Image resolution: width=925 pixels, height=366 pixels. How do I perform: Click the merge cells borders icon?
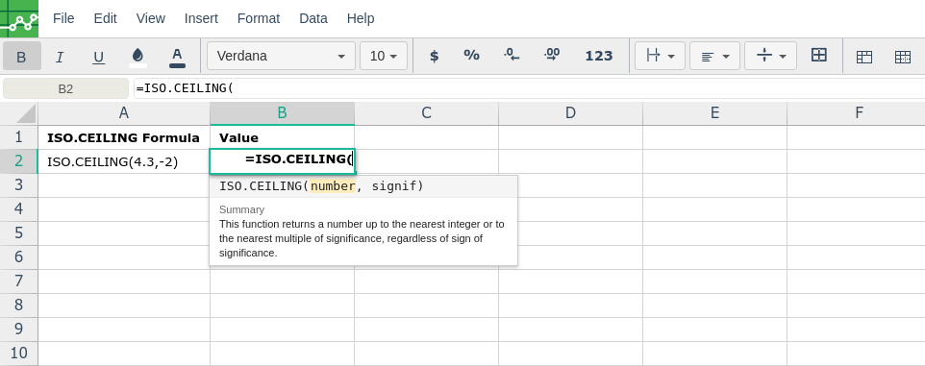click(x=819, y=56)
